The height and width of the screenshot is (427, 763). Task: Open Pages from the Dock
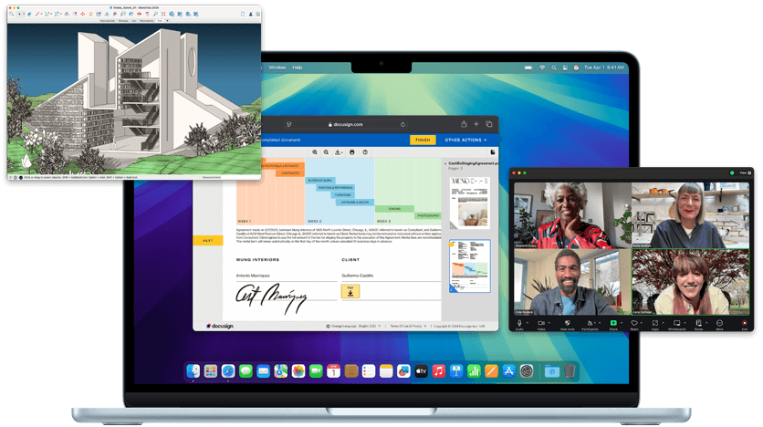tap(491, 371)
